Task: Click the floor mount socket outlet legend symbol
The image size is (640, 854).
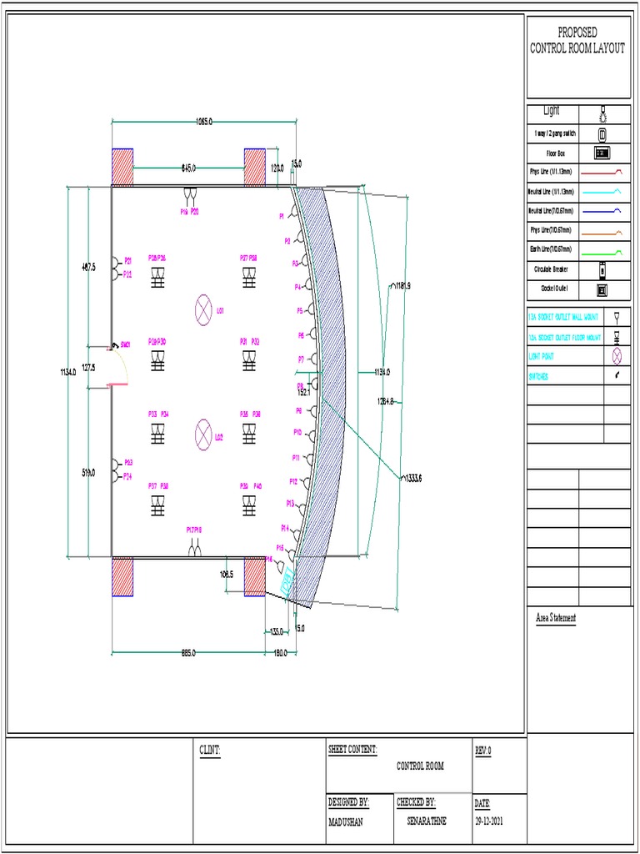Action: (617, 337)
